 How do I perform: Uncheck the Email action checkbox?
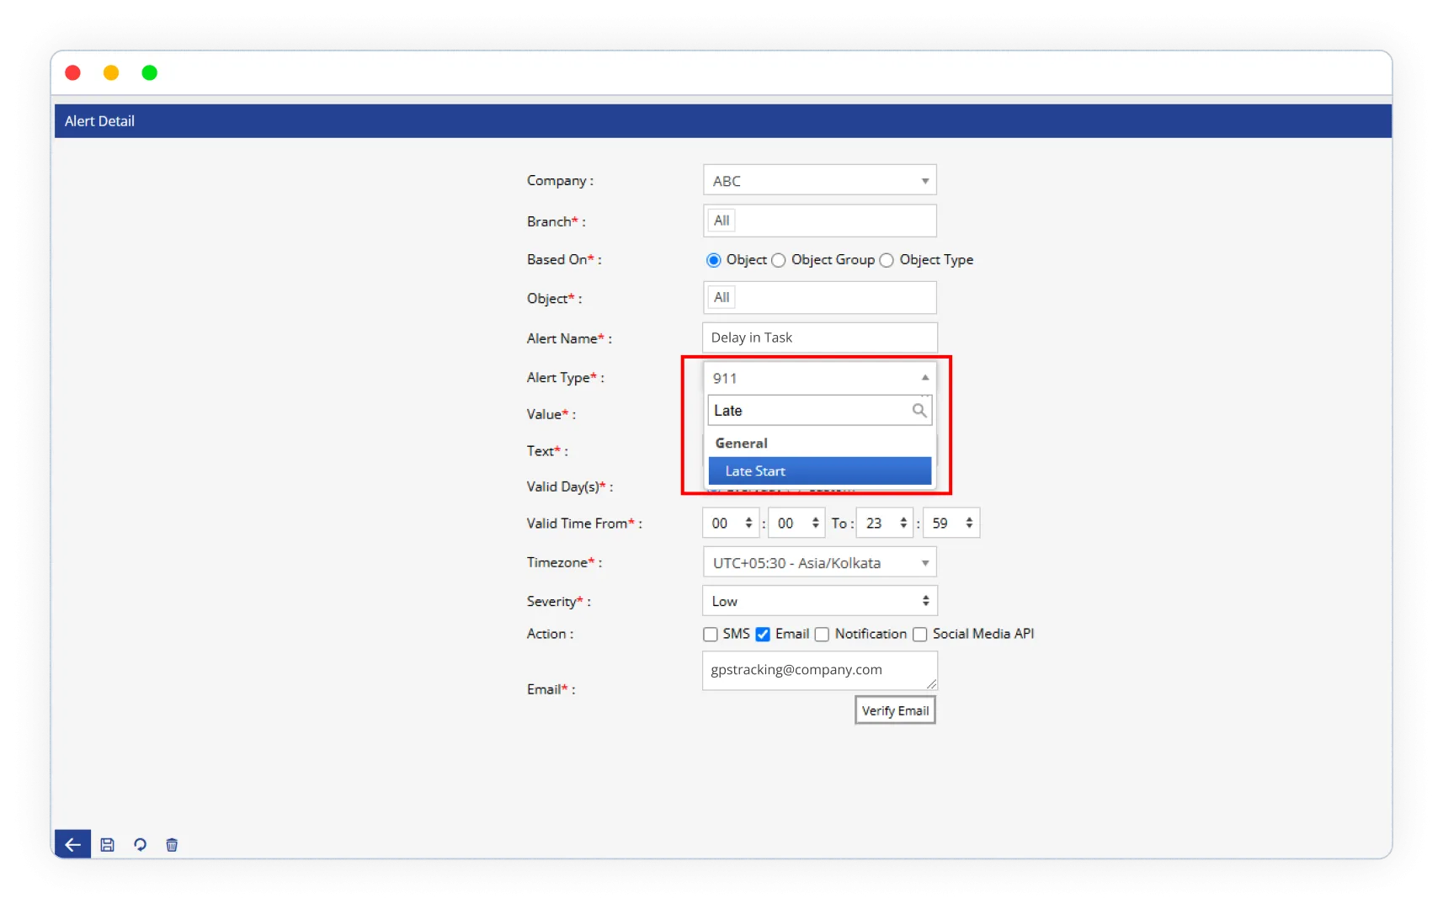pyautogui.click(x=763, y=635)
